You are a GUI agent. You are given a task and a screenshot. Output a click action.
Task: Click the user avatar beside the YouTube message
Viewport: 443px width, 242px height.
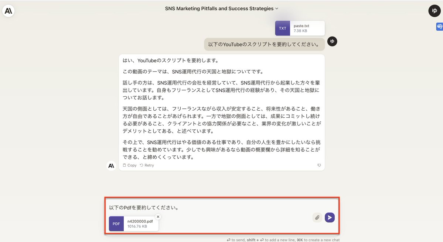coord(332,41)
